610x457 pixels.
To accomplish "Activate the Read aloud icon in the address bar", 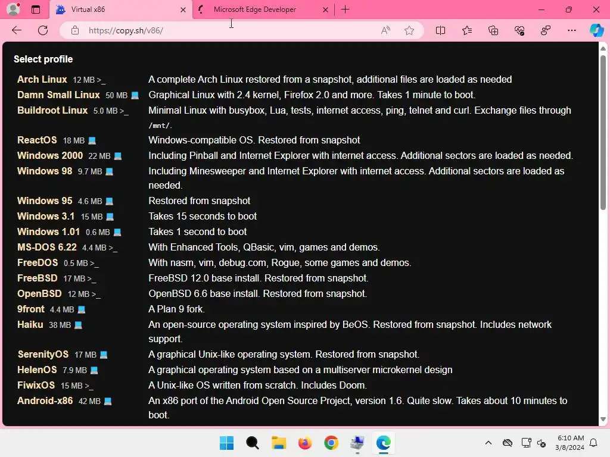I will (x=385, y=30).
